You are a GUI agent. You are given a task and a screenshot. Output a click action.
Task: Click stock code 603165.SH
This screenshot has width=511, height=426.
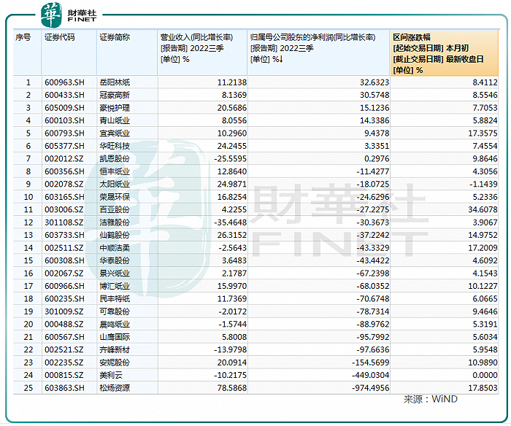tap(64, 197)
